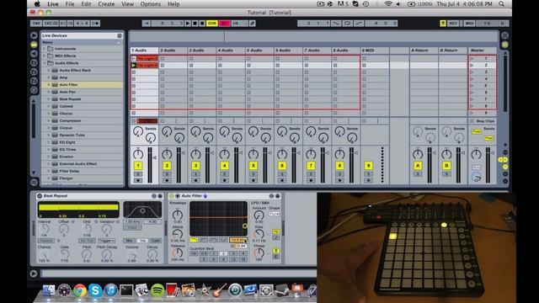The height and width of the screenshot is (303, 539).
Task: Open the Plug-in Device Browser icon
Action: tap(34, 54)
